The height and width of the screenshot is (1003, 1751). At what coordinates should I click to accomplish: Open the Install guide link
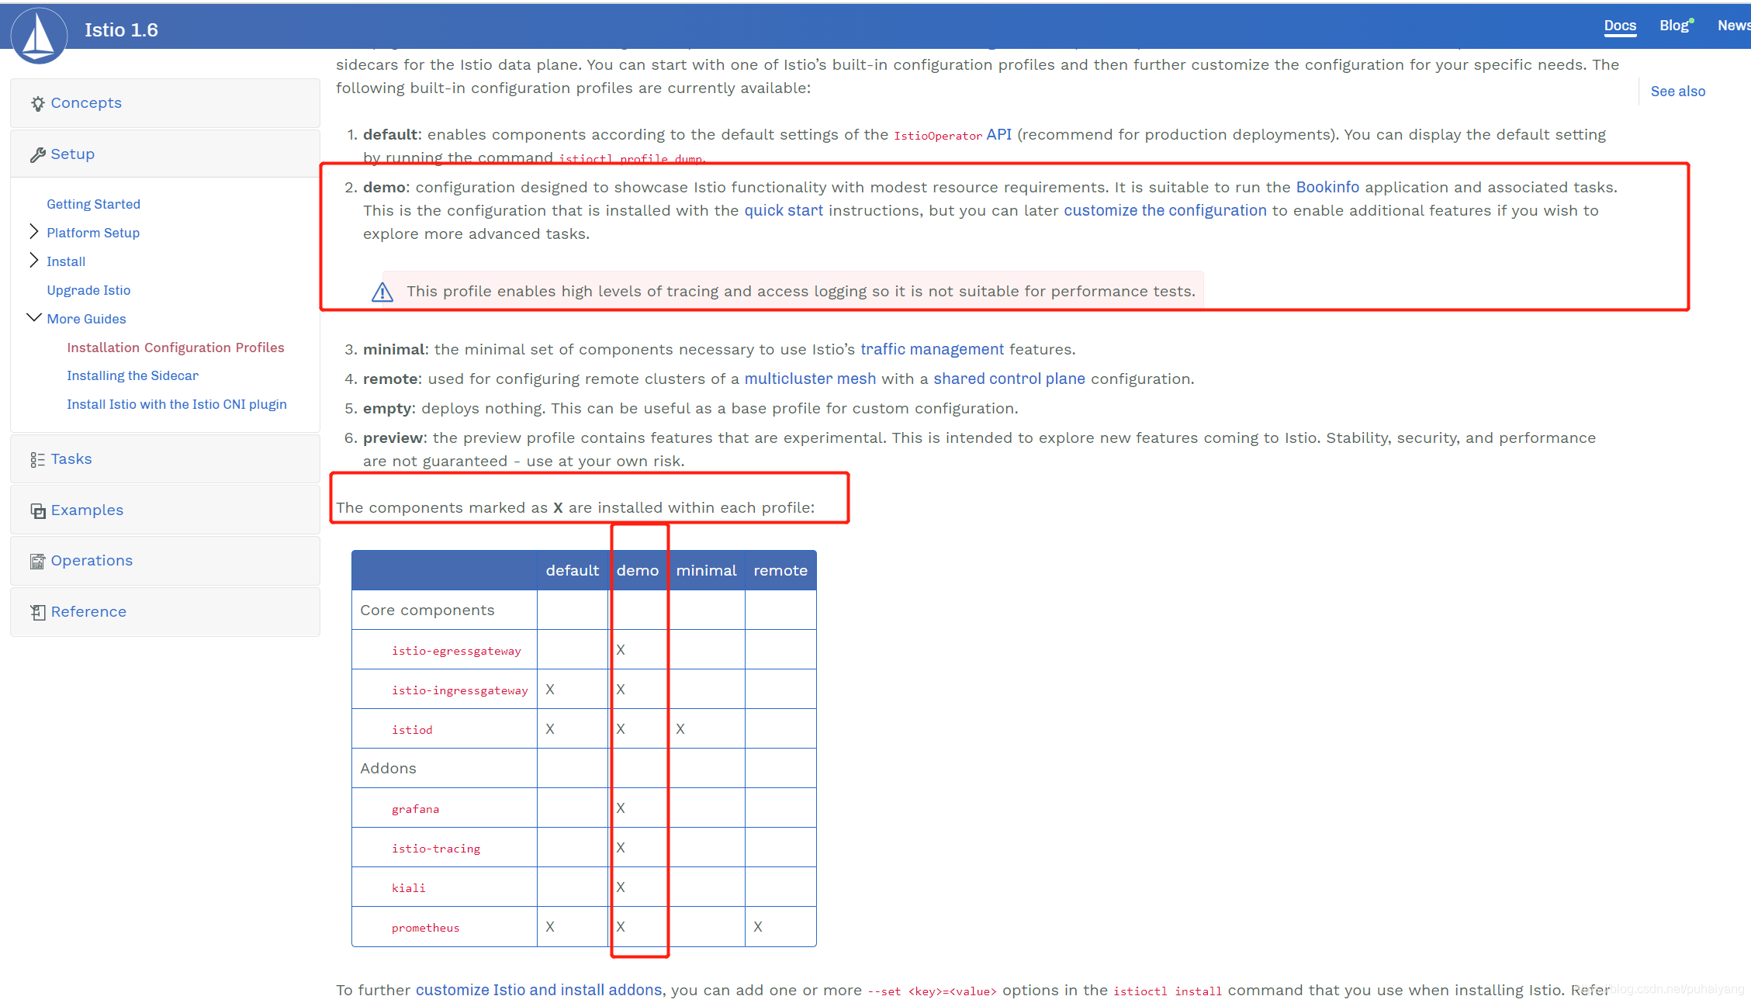point(66,261)
